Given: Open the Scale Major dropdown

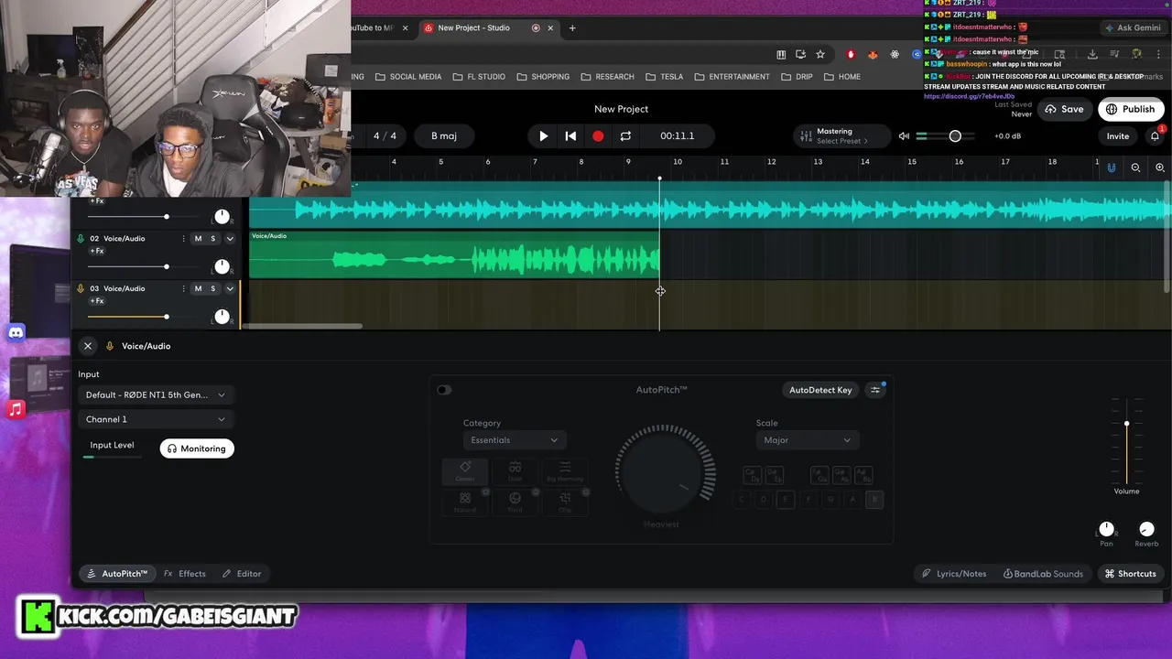Looking at the screenshot, I should [808, 440].
